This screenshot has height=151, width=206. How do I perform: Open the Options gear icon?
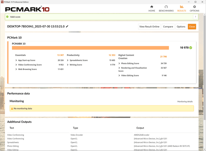194,7
